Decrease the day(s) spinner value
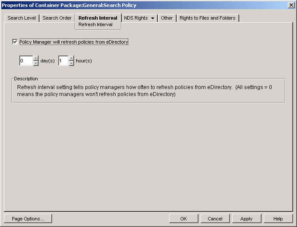This screenshot has width=297, height=227. pos(36,63)
